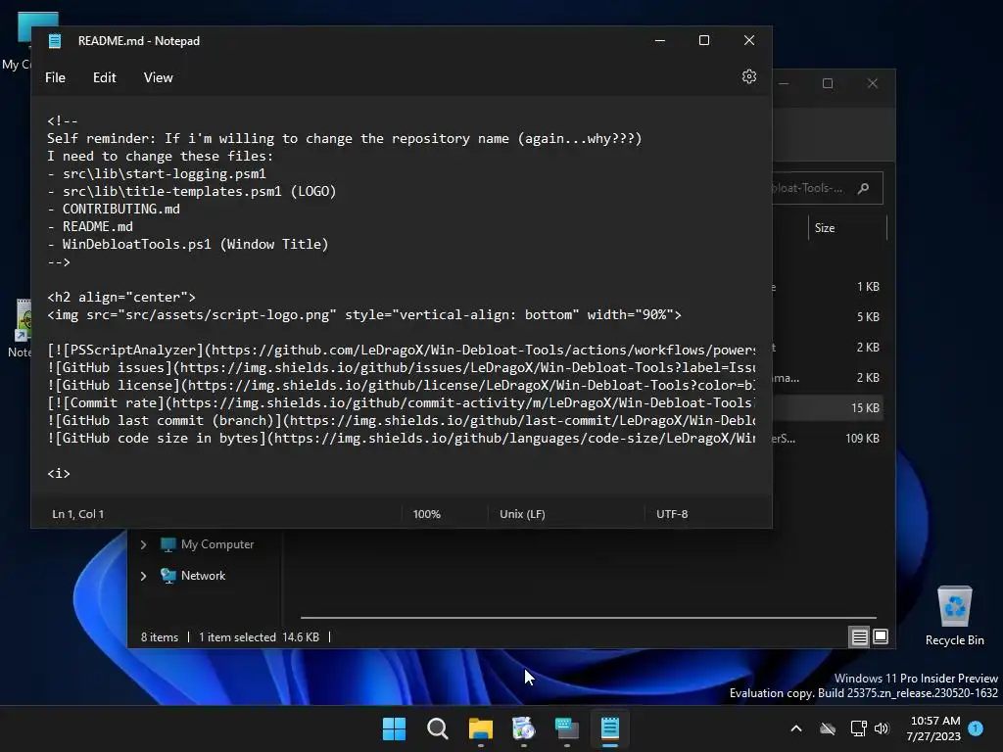Click the h2 align center line in editor

tap(120, 298)
